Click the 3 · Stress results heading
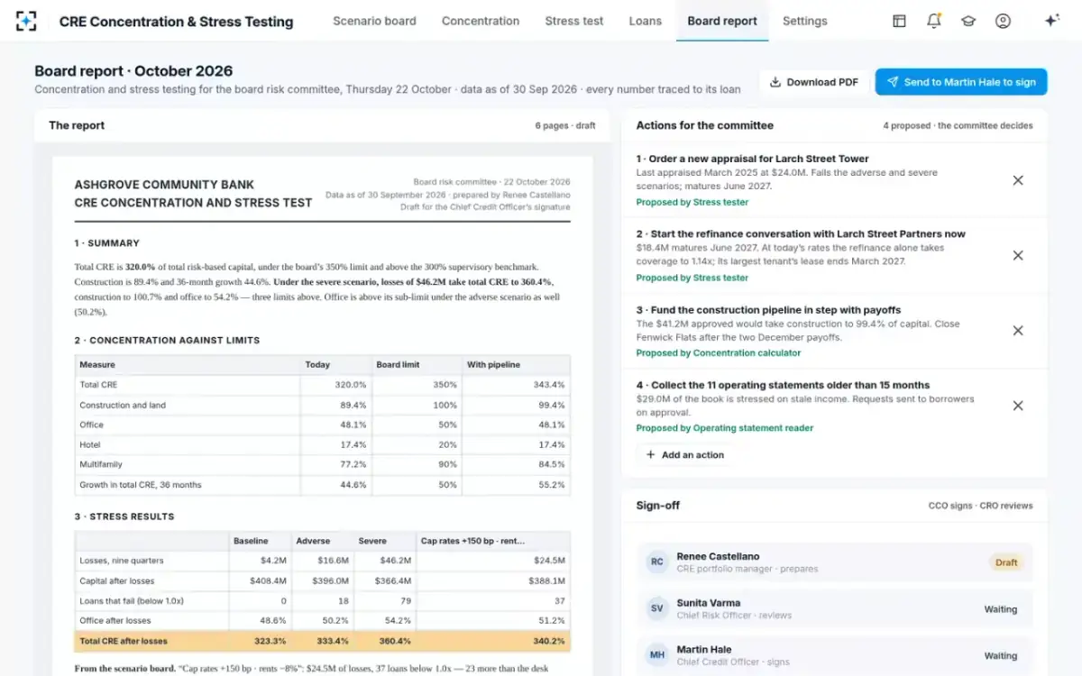Viewport: 1082px width, 676px height. (124, 516)
